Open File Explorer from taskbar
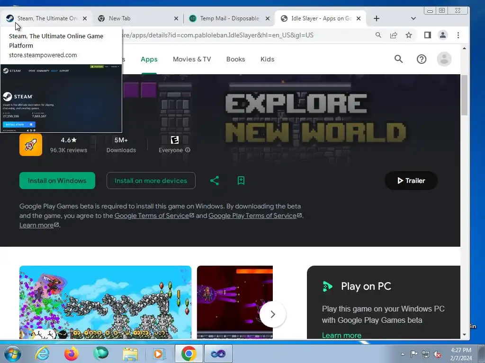 130,354
